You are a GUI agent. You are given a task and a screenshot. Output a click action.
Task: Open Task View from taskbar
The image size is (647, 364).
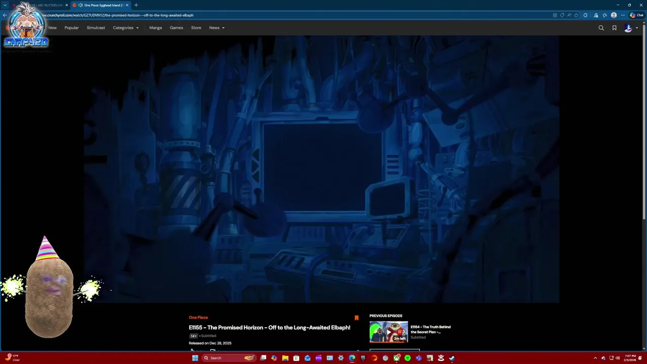[x=263, y=358]
